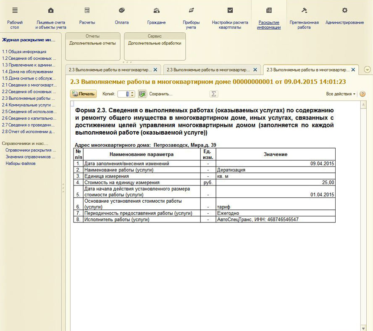Open 2.1 Сведения о многокварт... item

point(29,85)
